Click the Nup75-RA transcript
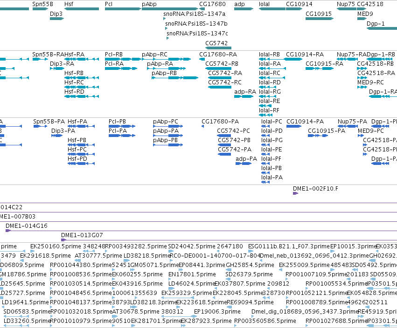 point(347,59)
